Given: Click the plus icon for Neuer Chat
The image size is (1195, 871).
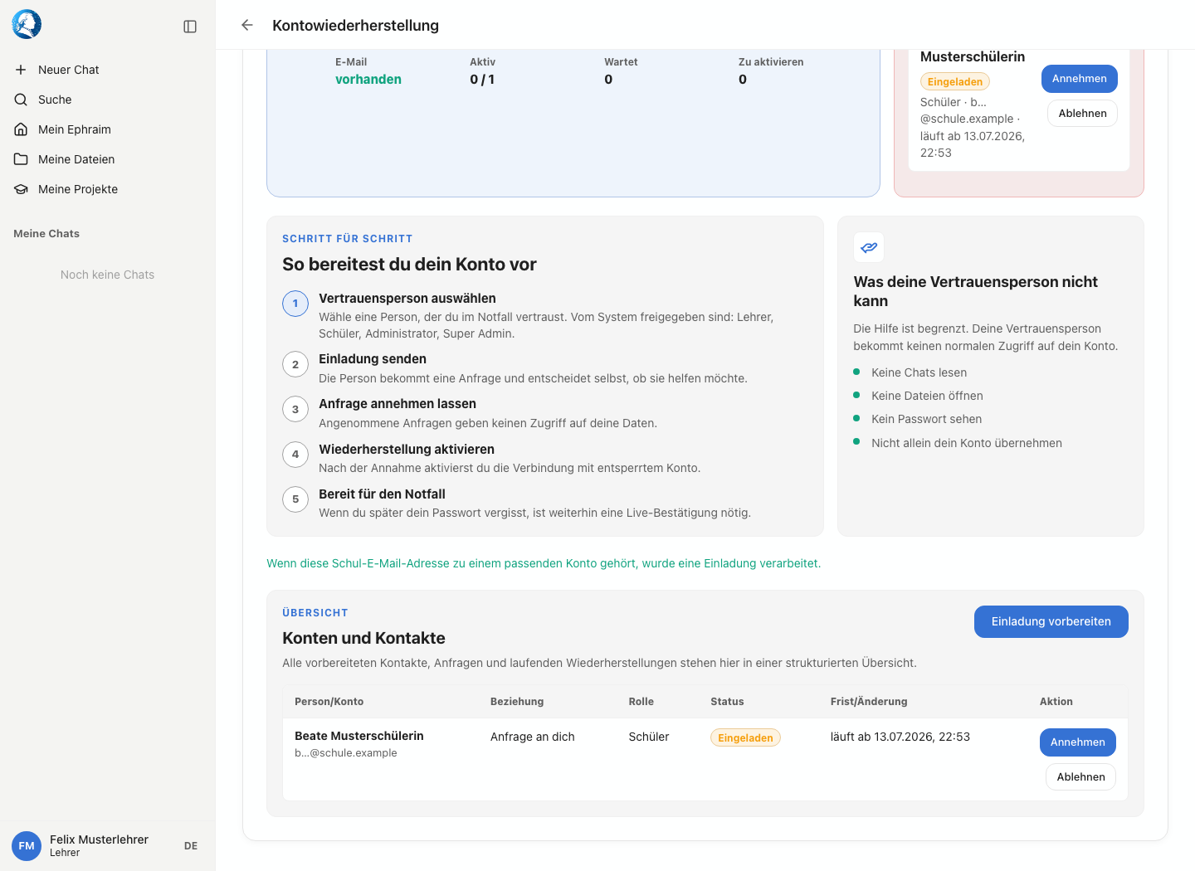Looking at the screenshot, I should click(x=21, y=70).
